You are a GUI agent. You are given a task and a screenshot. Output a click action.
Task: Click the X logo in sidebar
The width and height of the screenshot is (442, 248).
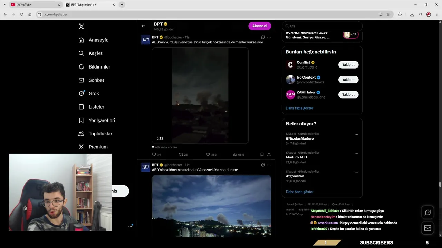(81, 27)
